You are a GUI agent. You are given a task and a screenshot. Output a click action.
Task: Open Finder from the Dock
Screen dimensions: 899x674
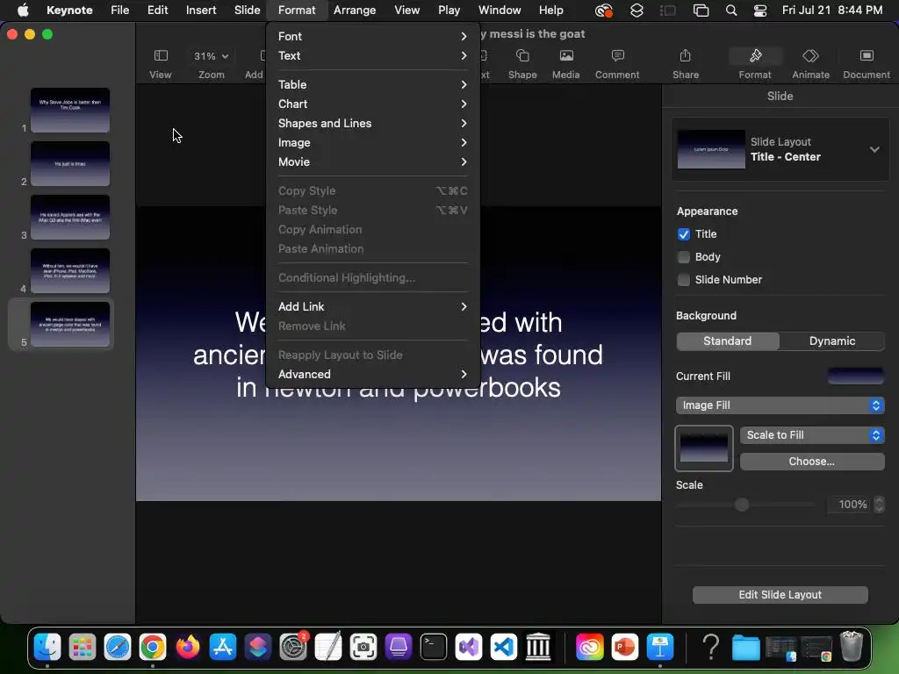[x=47, y=647]
